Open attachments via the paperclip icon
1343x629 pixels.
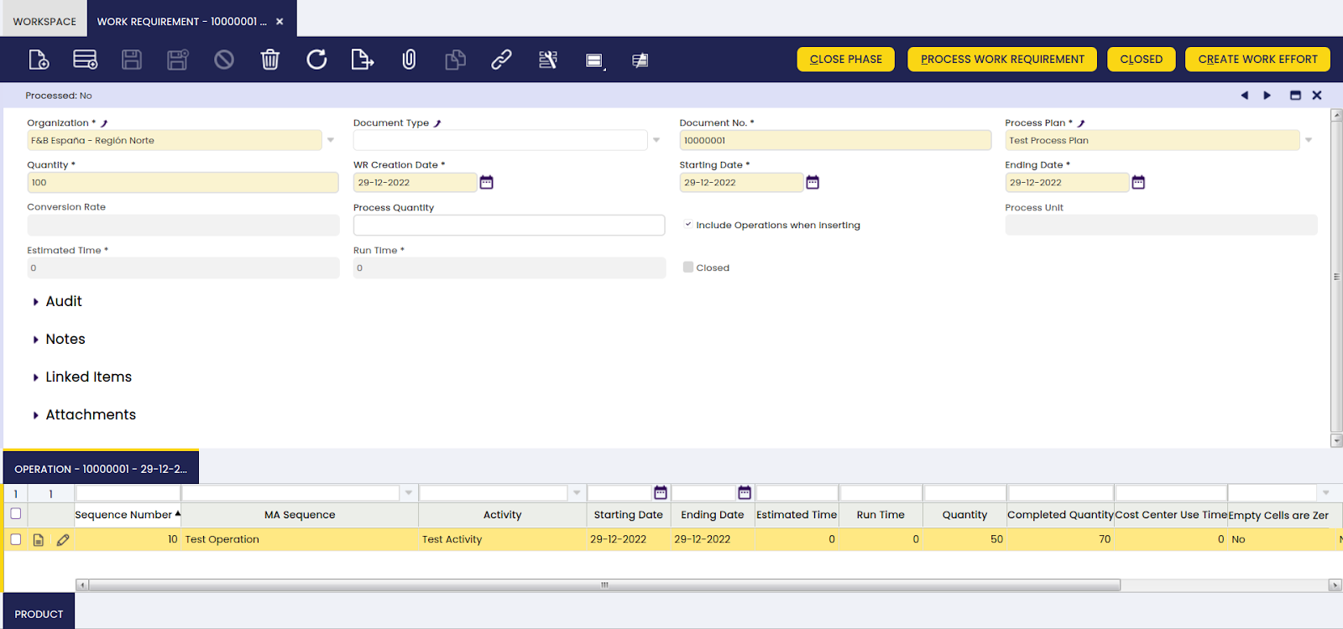(x=409, y=60)
